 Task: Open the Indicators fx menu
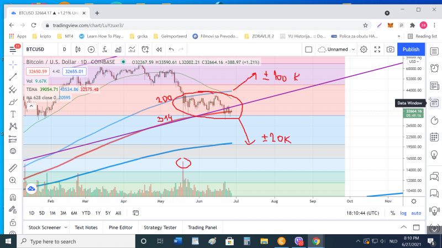tap(104, 50)
